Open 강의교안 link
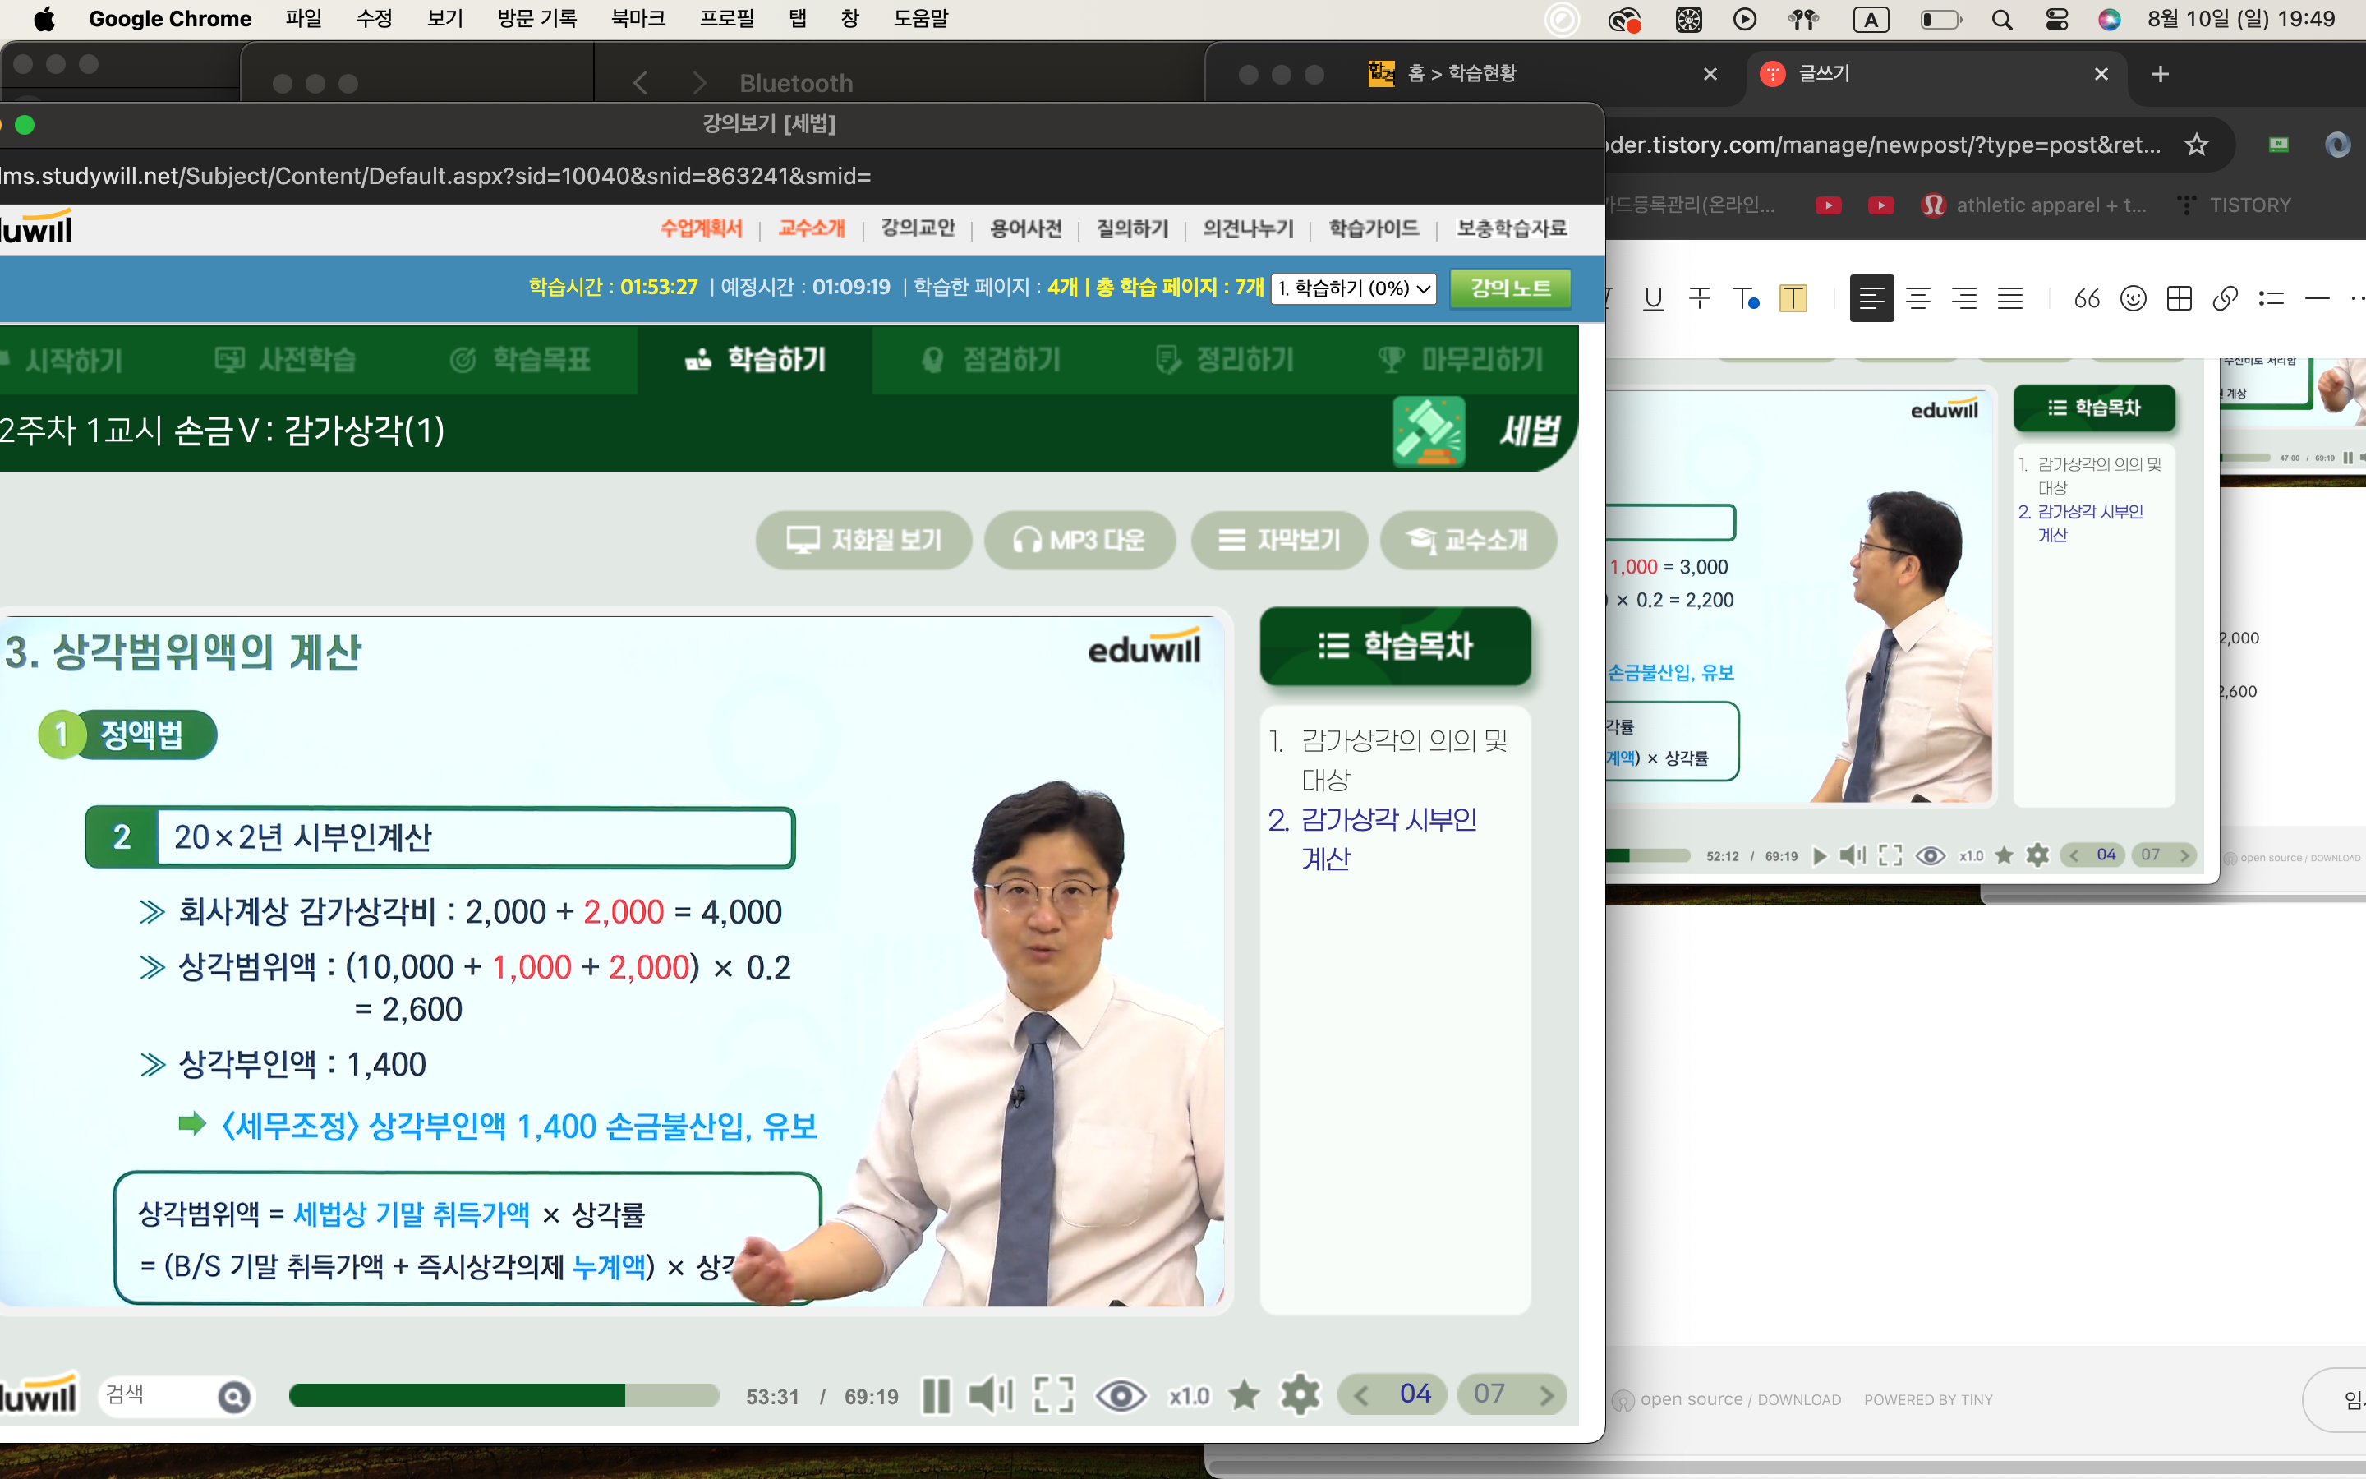Viewport: 2366px width, 1479px height. 918,228
